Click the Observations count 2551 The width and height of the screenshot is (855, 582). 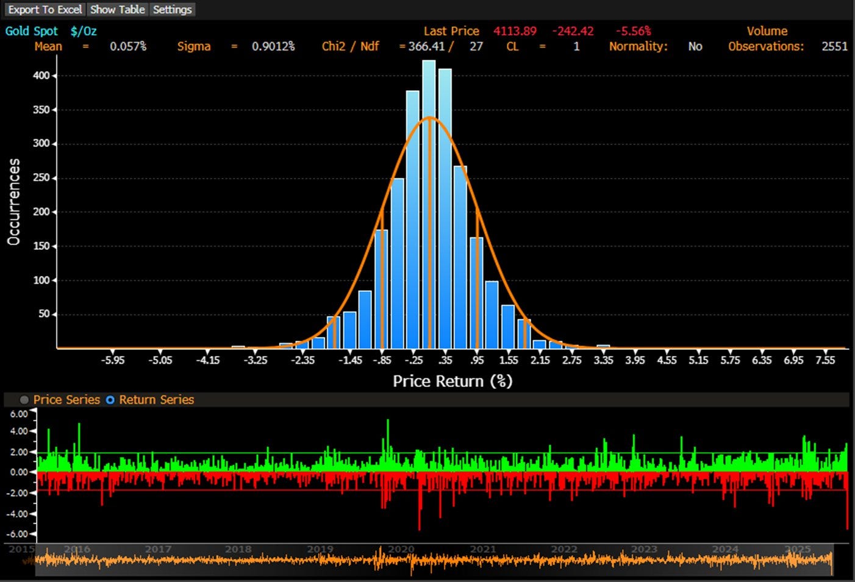click(834, 46)
